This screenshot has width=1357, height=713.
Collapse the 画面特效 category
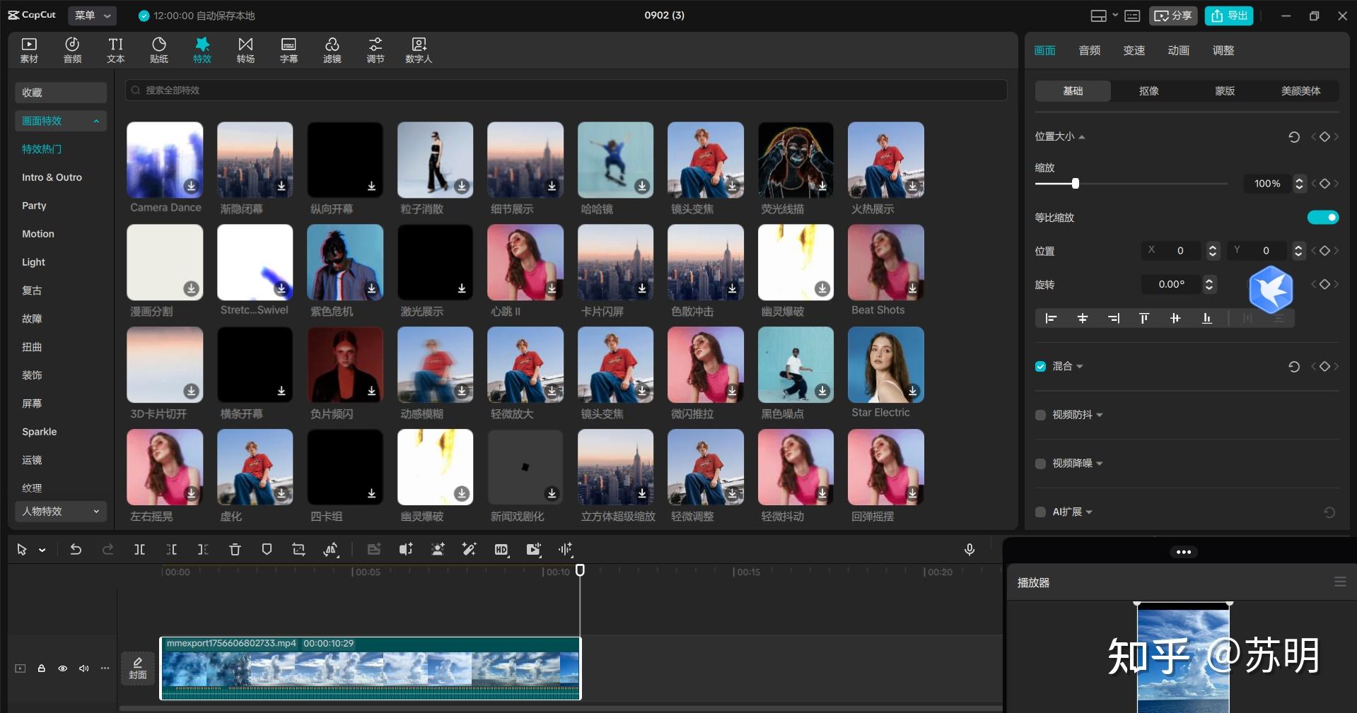(61, 121)
